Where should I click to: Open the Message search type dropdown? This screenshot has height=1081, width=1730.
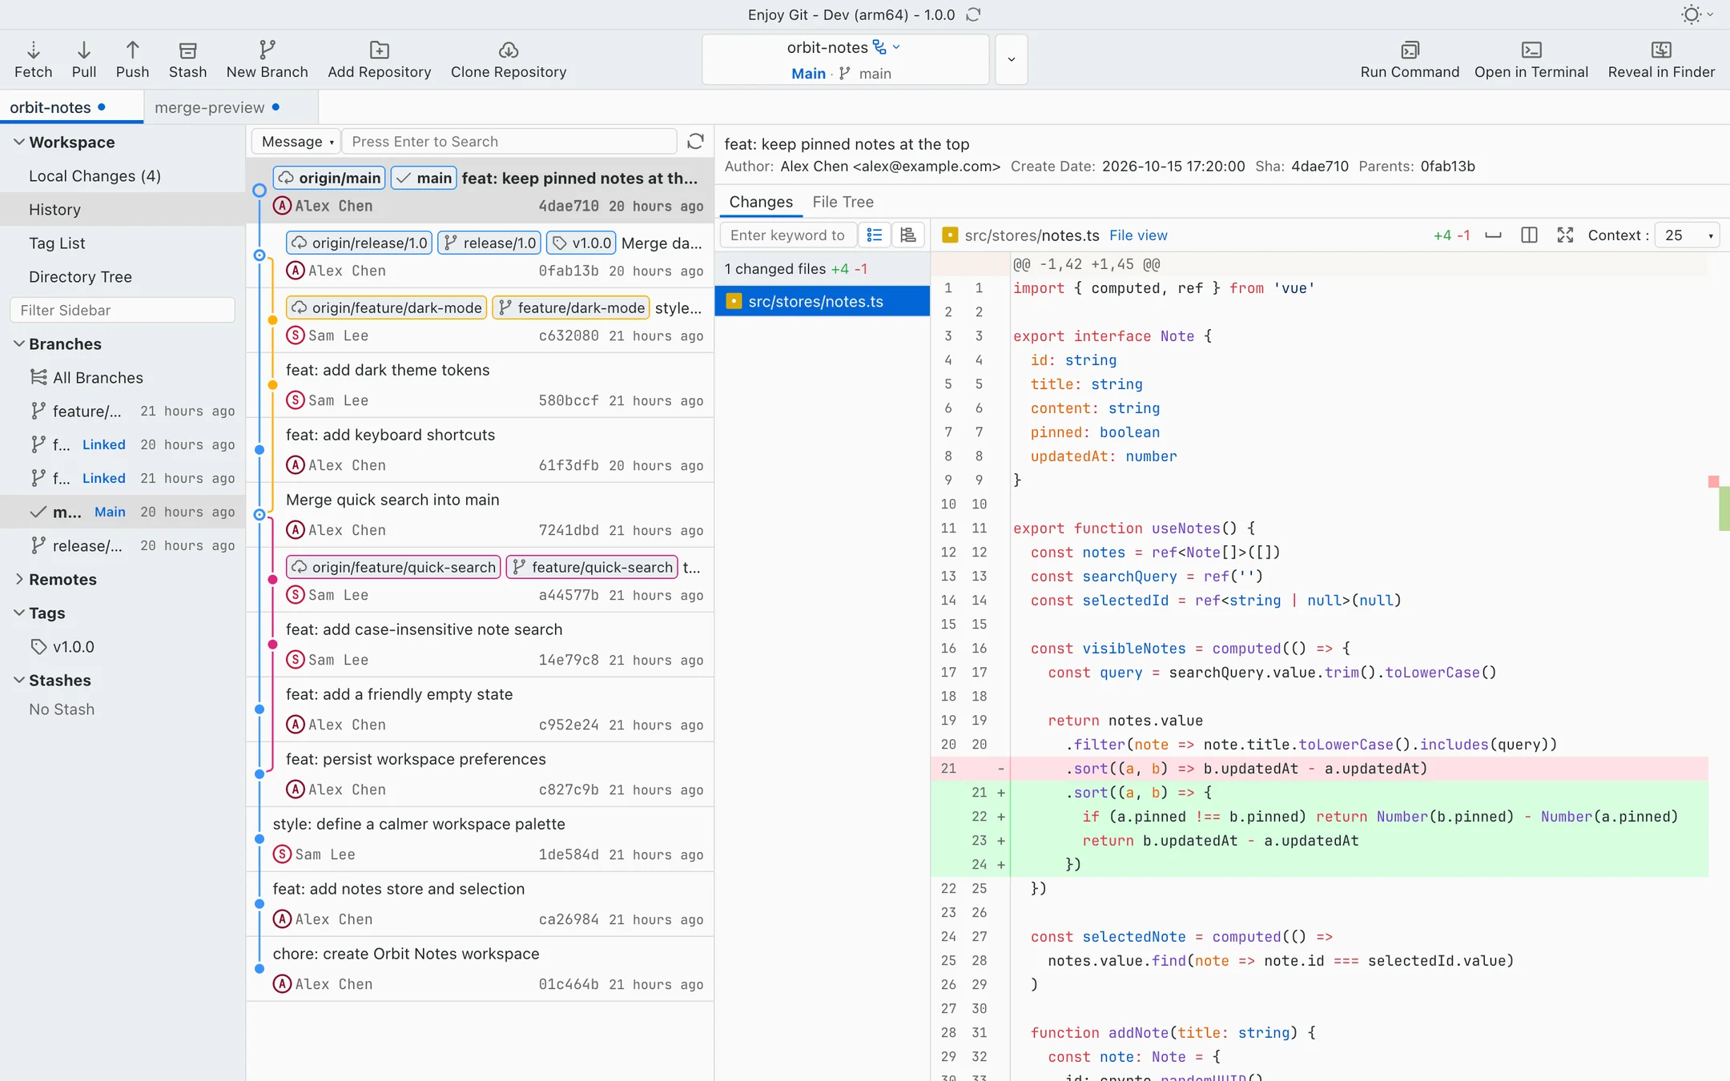coord(296,142)
